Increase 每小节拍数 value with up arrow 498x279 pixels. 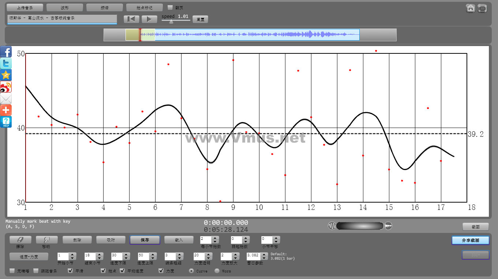(216, 238)
